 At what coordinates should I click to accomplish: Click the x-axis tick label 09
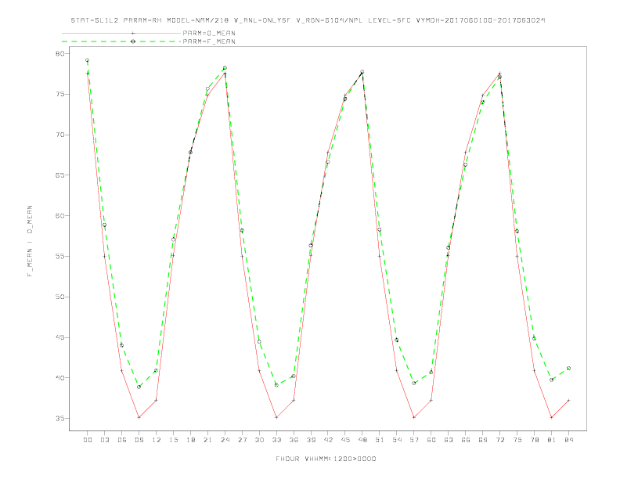point(139,440)
